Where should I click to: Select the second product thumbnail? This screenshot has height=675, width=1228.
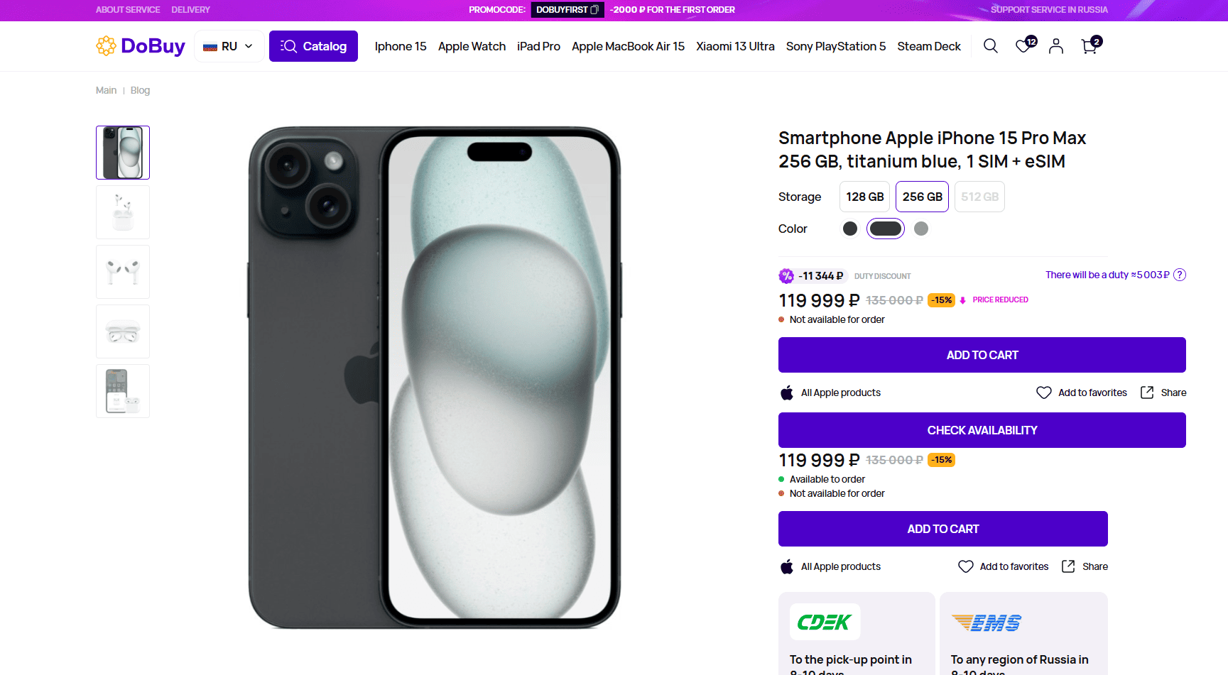[123, 212]
